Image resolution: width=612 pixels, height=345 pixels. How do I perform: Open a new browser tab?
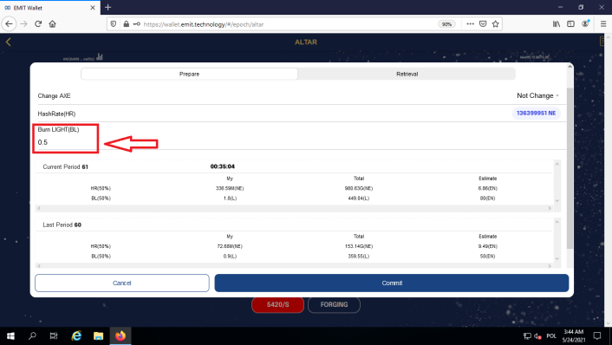pyautogui.click(x=108, y=8)
